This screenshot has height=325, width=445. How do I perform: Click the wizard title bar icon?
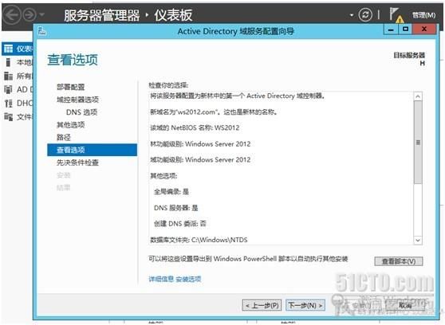pos(42,31)
